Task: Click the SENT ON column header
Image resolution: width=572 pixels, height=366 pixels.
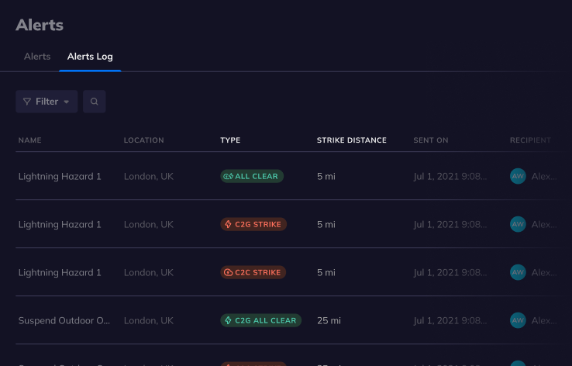Action: 431,140
